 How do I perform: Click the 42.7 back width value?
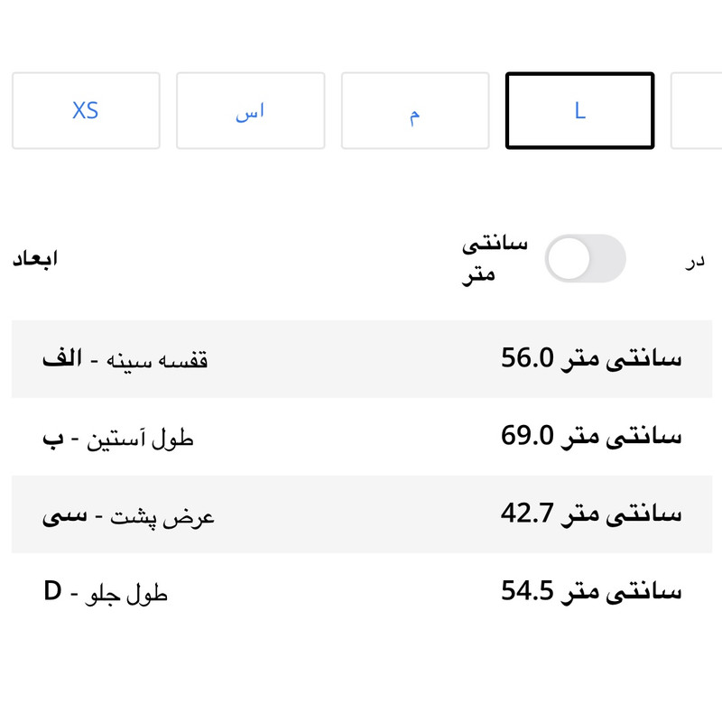[x=592, y=514]
